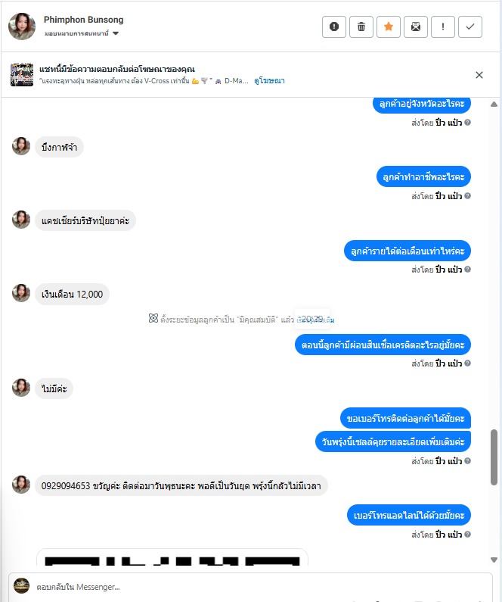This screenshot has height=602, width=502.
Task: Click the exclamation priority icon button
Action: [x=442, y=27]
